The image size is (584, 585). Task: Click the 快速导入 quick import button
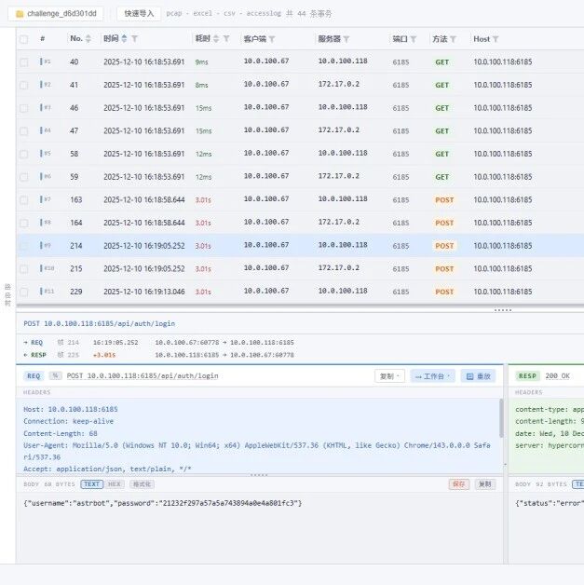[139, 13]
